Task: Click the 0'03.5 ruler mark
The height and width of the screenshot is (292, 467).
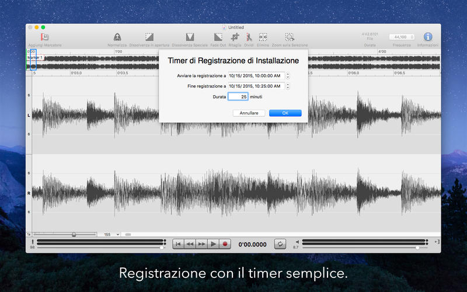Action: [123, 72]
